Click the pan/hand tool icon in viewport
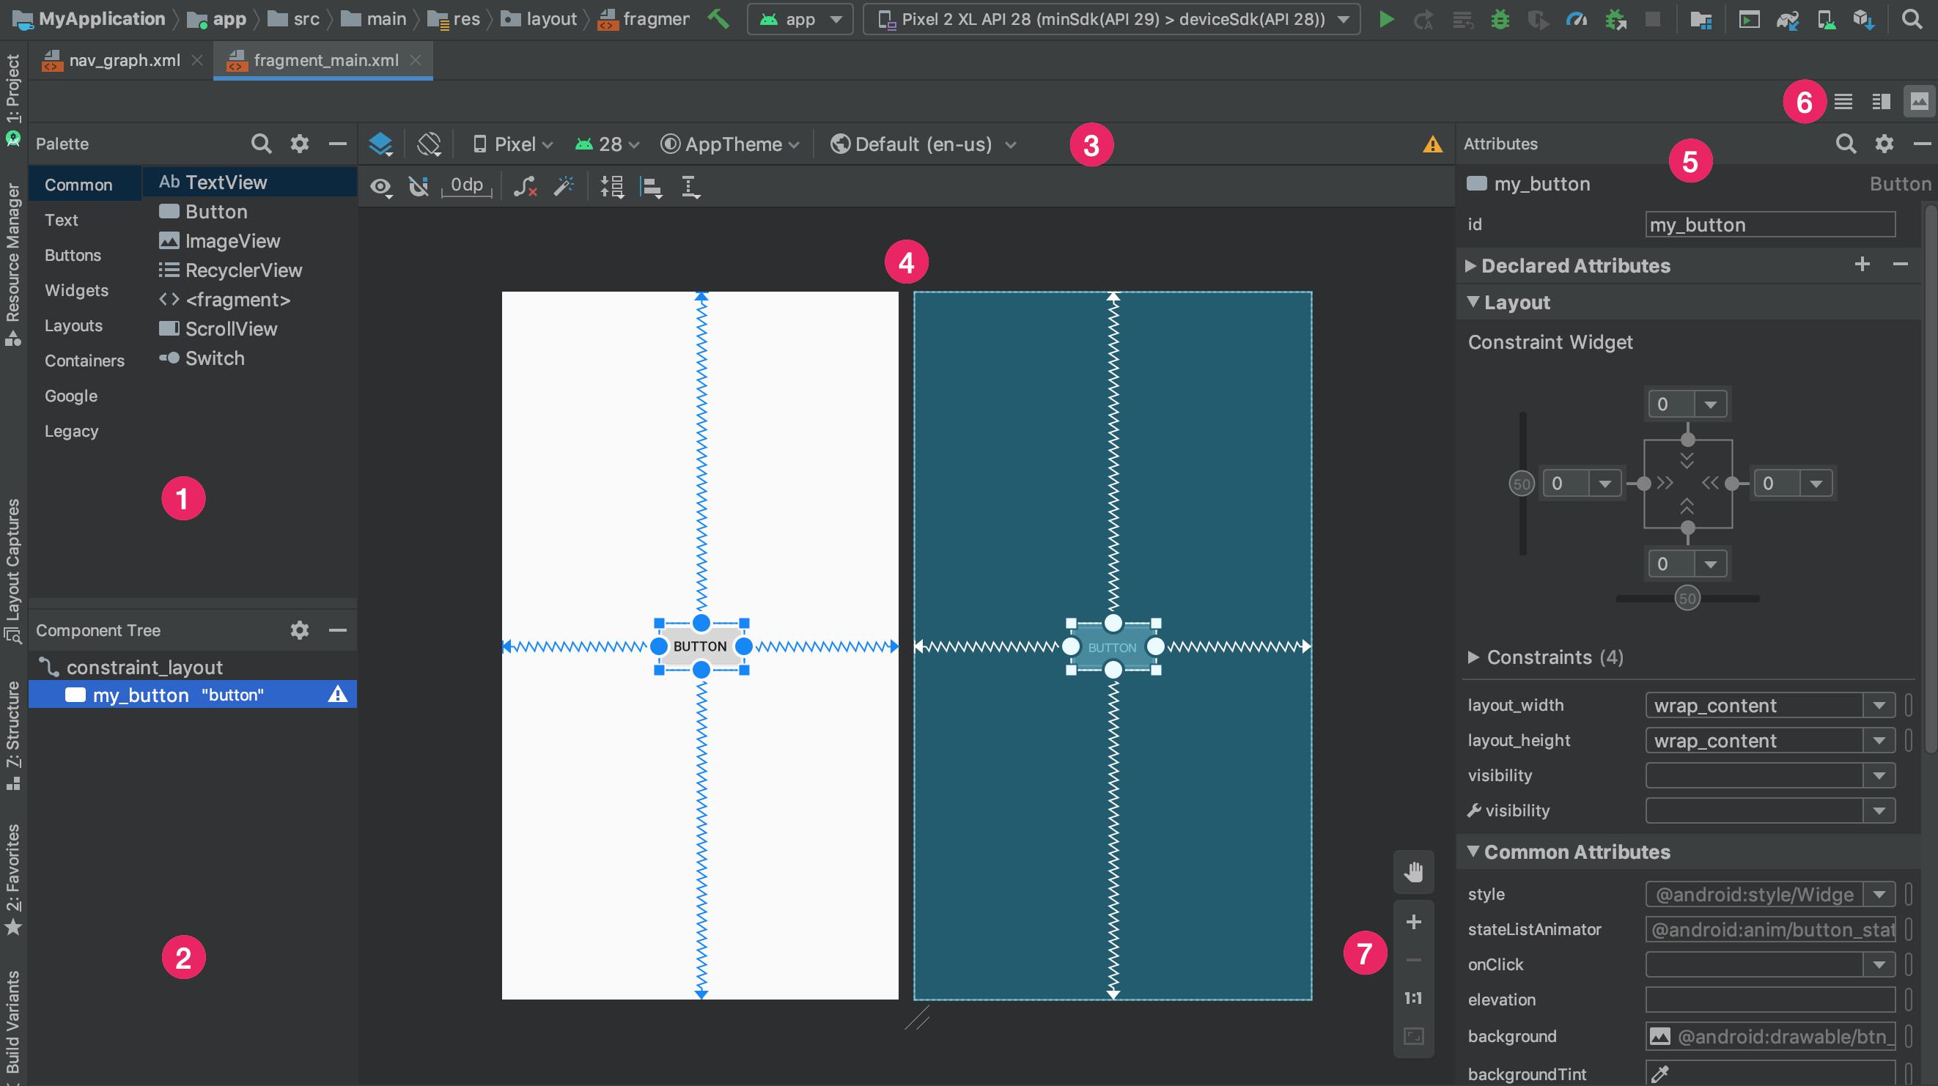This screenshot has width=1938, height=1086. [x=1415, y=872]
